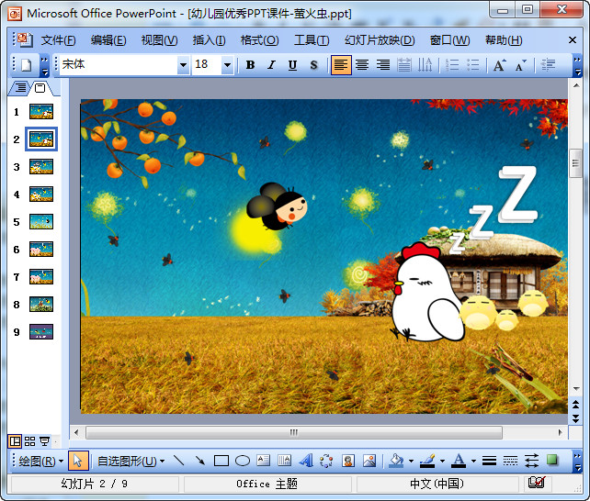Viewport: 590px width, 501px height.
Task: Apply Line Color brush
Action: click(427, 461)
